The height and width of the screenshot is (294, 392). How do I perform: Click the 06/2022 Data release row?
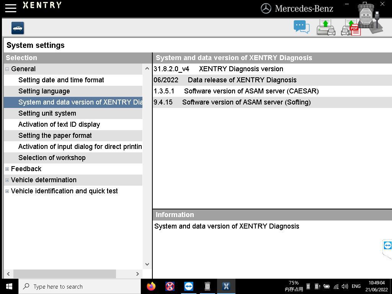tap(272, 80)
